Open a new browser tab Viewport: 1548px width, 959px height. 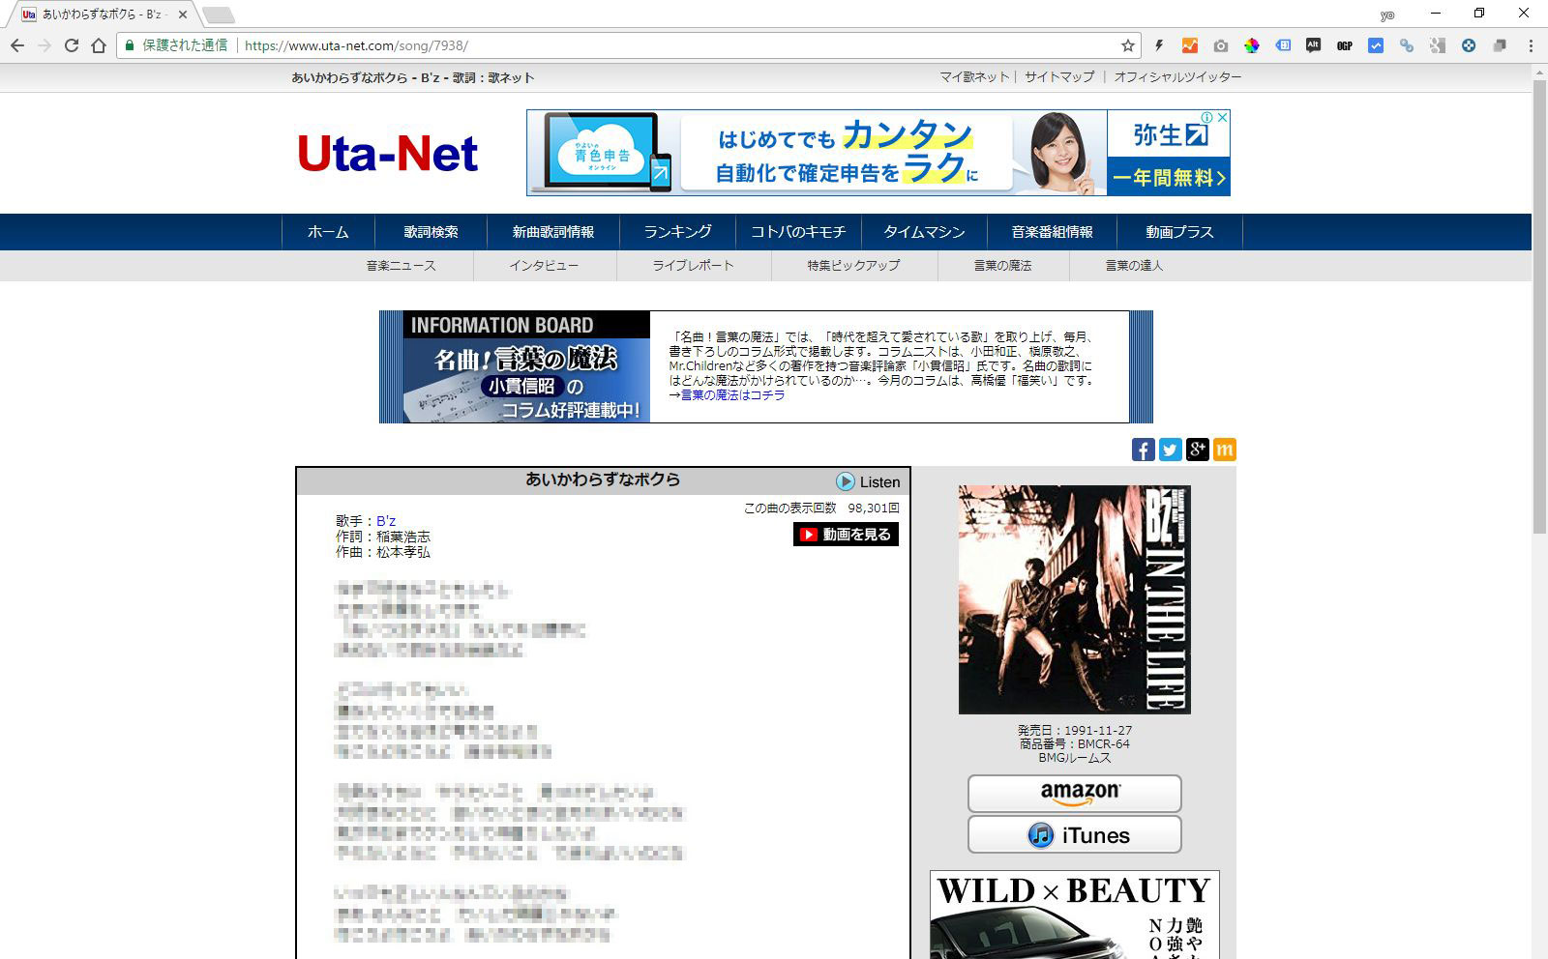point(219,15)
